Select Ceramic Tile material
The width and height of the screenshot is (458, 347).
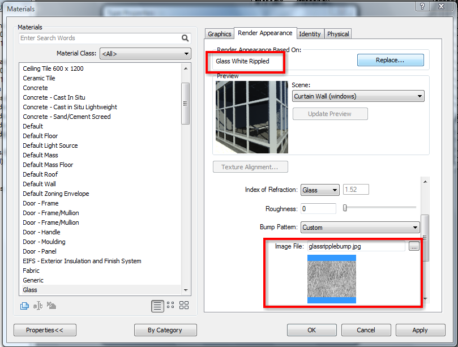39,78
